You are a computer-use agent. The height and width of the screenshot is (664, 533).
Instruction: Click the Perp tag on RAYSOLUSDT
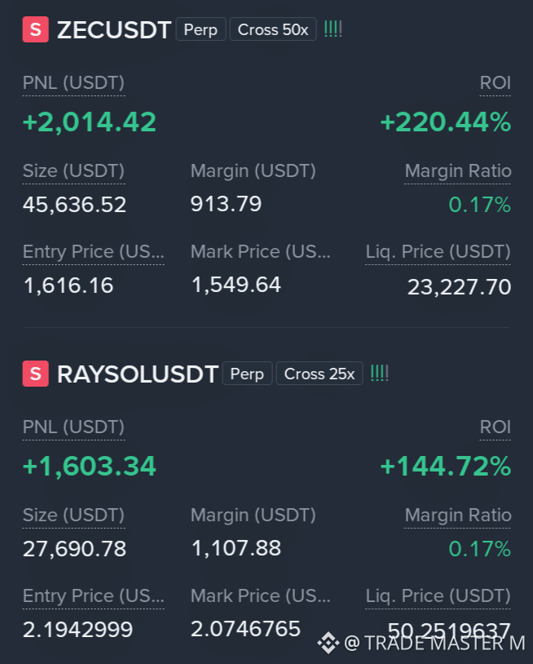click(x=247, y=374)
